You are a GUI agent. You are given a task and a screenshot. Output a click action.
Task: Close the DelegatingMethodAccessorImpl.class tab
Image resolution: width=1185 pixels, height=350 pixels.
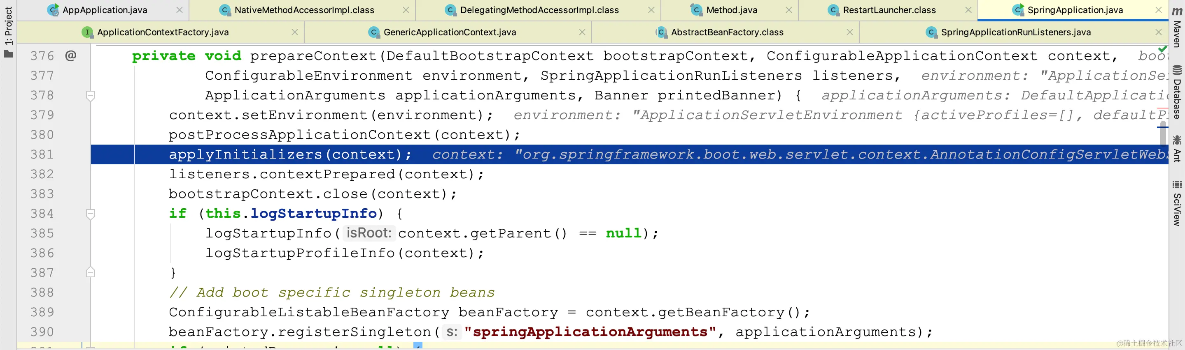[x=651, y=10]
